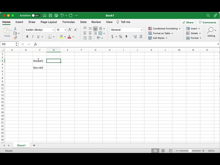This screenshot has width=220, height=165.
Task: Align text to the top
Action: coord(85,29)
